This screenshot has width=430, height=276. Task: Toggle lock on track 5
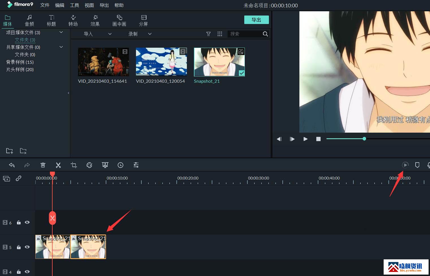coord(19,247)
